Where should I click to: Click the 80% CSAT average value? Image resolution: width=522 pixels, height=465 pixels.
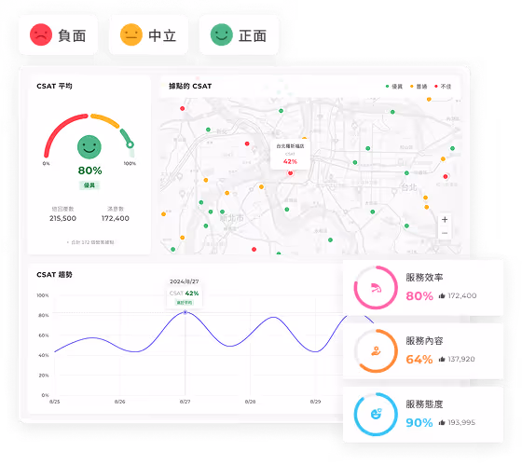click(x=89, y=171)
